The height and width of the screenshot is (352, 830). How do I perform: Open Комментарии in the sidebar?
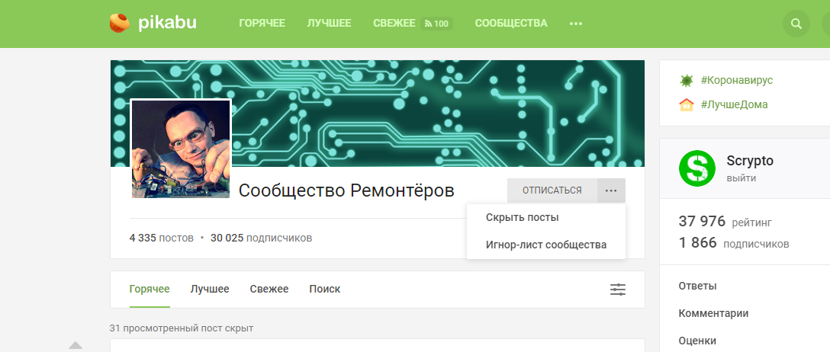(x=713, y=313)
